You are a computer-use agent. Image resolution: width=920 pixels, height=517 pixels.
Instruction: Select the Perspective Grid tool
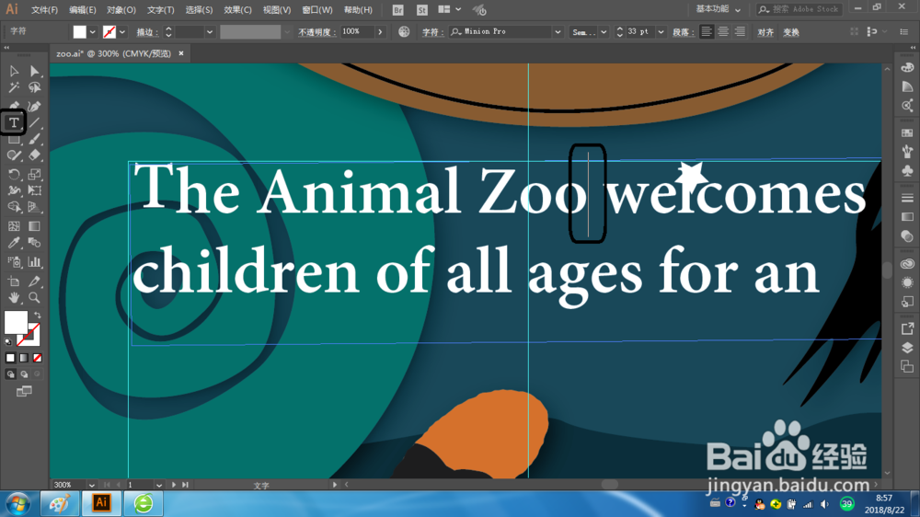tap(35, 207)
